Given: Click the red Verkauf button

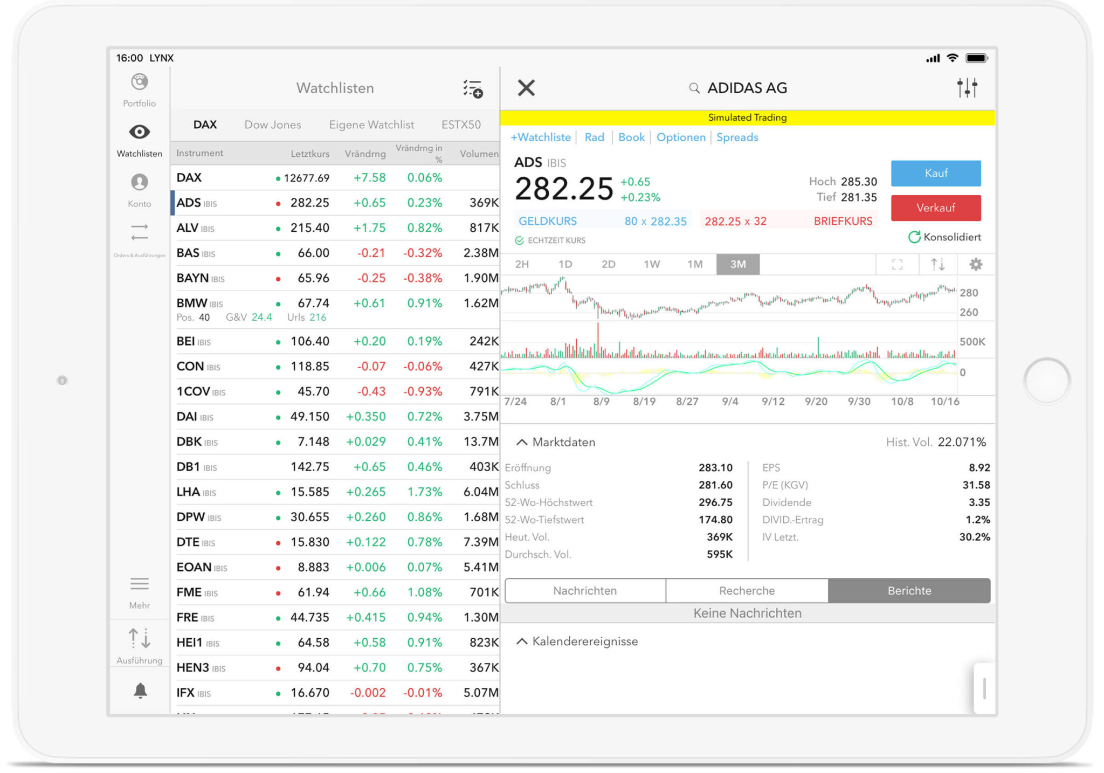Looking at the screenshot, I should point(936,208).
